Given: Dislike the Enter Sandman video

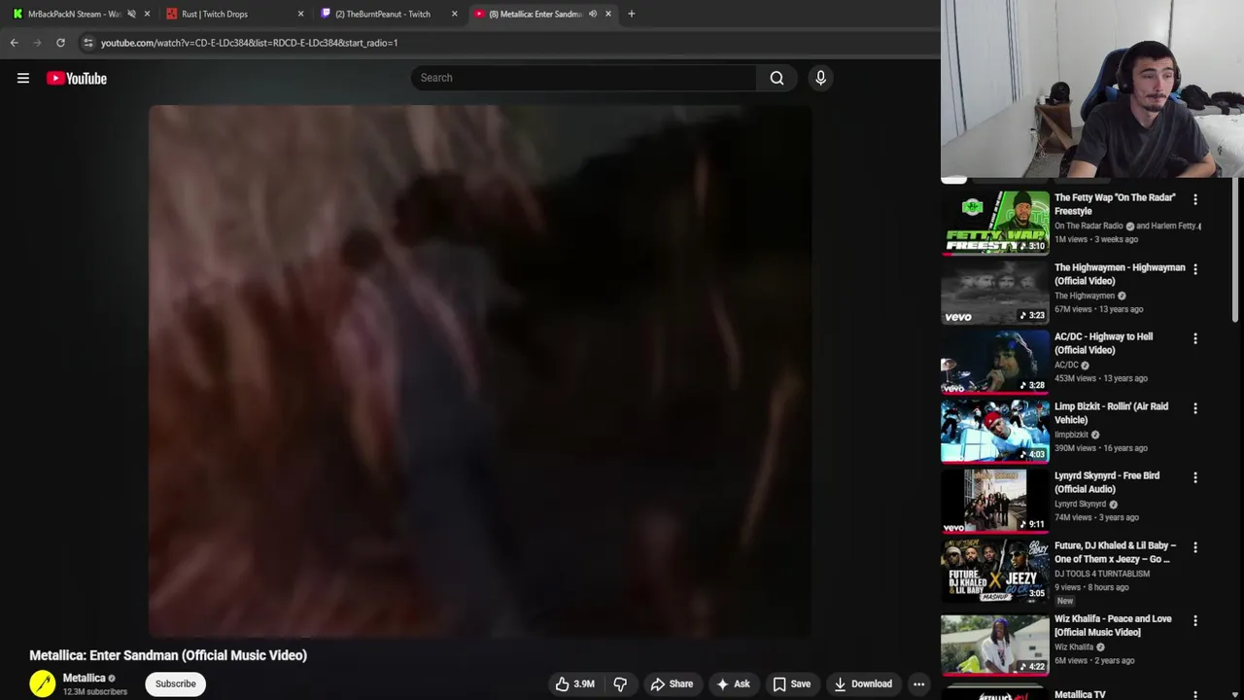Looking at the screenshot, I should (620, 683).
